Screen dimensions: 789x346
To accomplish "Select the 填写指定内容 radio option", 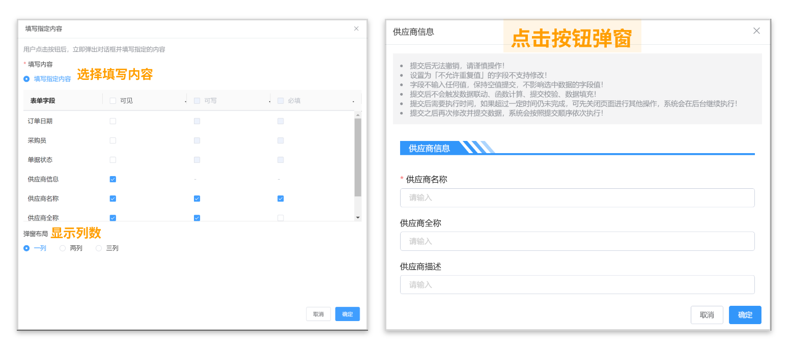I will point(26,79).
